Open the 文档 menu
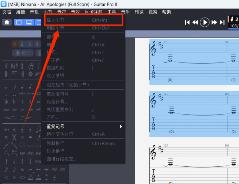Viewport: 239px width, 184px height. coord(7,12)
